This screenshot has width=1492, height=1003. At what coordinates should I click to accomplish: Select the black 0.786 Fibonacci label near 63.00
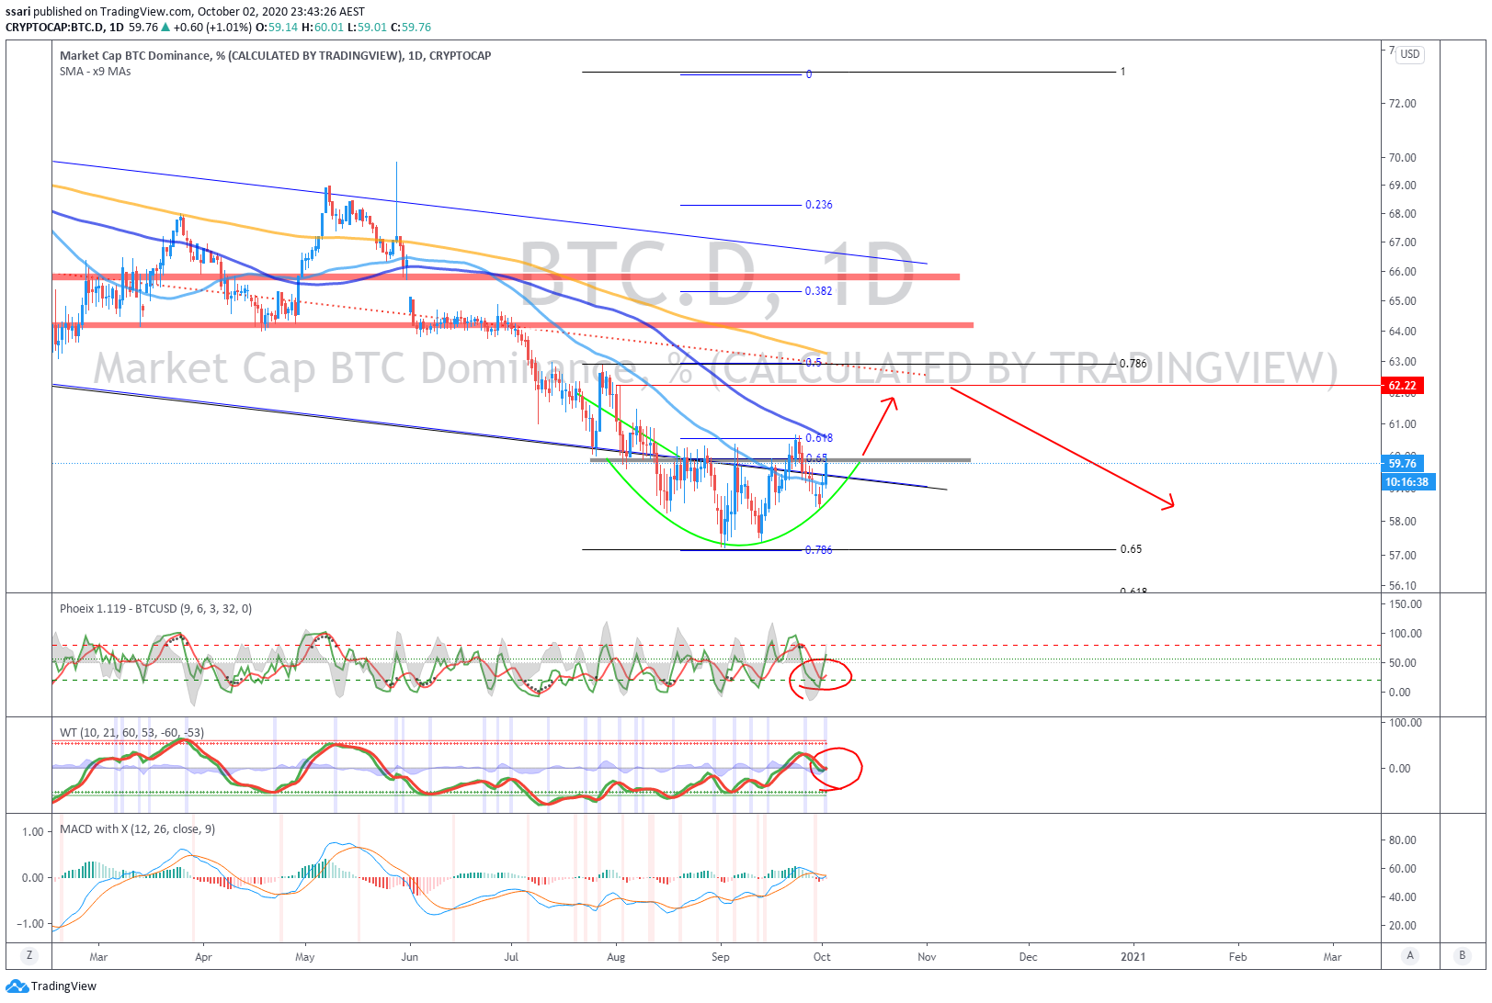click(1133, 364)
